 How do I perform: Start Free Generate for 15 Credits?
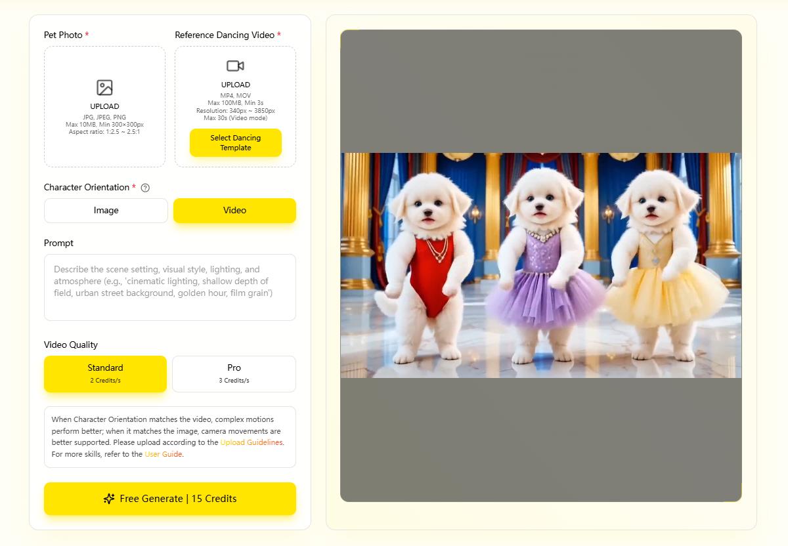(x=170, y=499)
